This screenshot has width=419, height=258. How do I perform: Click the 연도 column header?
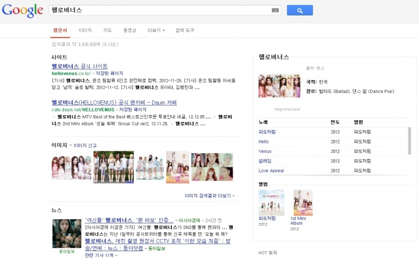tap(335, 122)
